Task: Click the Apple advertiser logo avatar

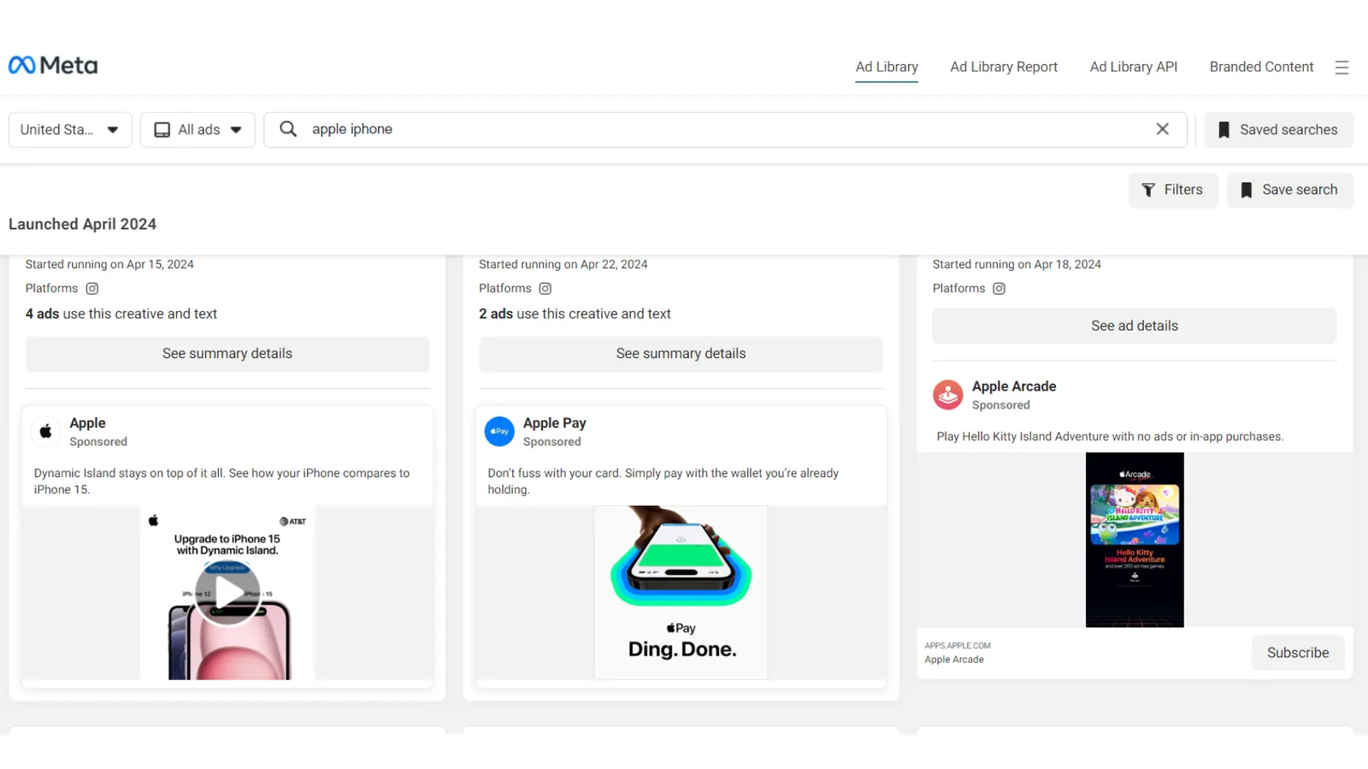Action: point(46,431)
